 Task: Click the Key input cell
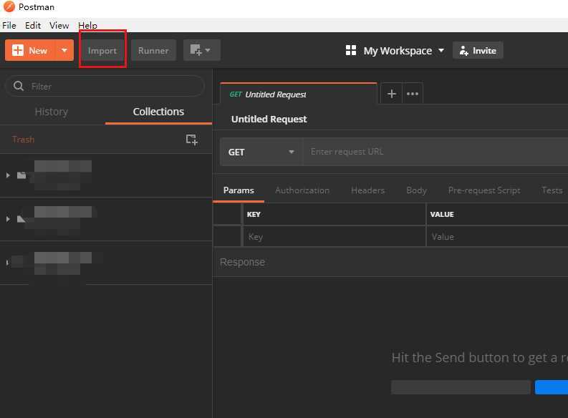[334, 237]
